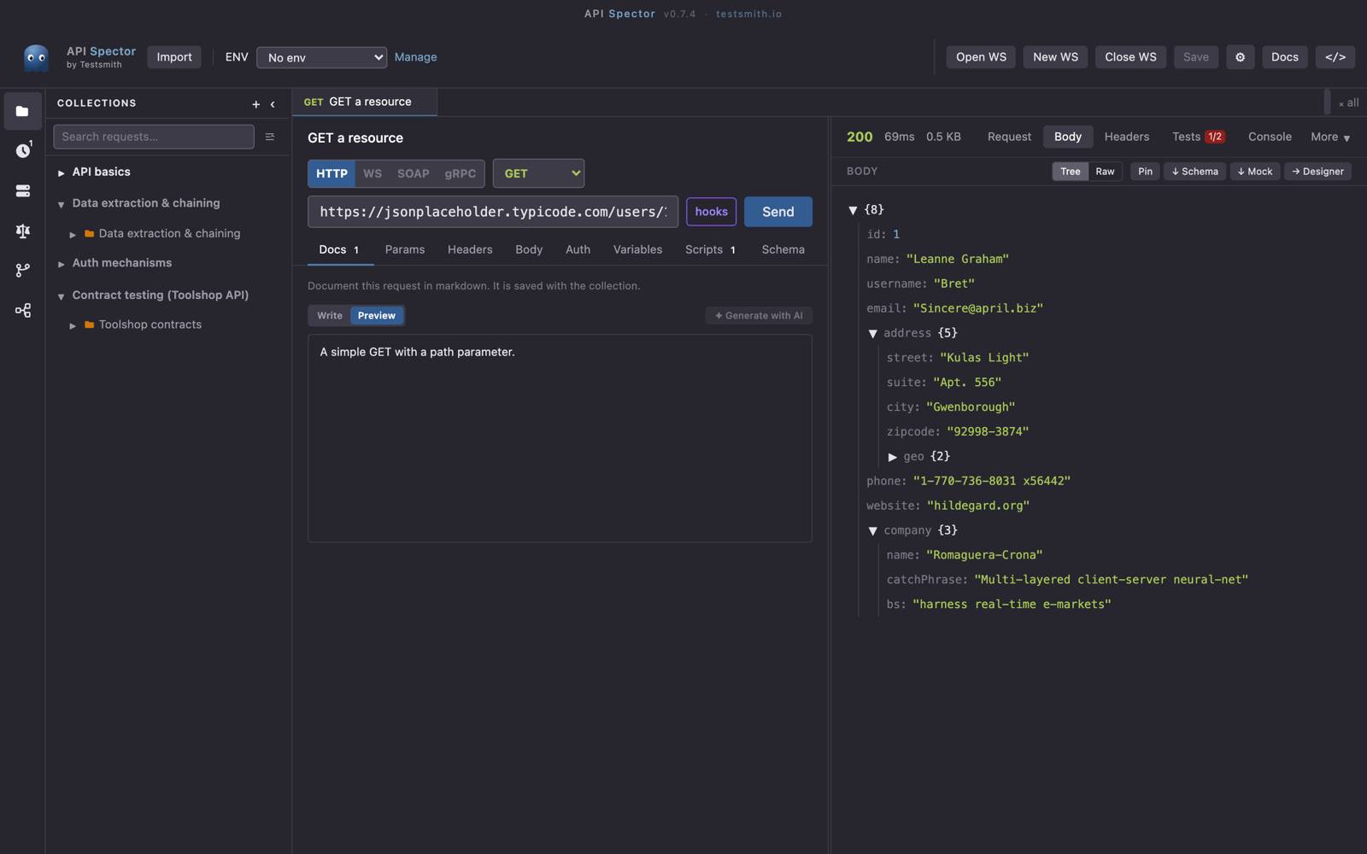Click Open WS button
Screen dimensions: 1367x854
(x=981, y=57)
